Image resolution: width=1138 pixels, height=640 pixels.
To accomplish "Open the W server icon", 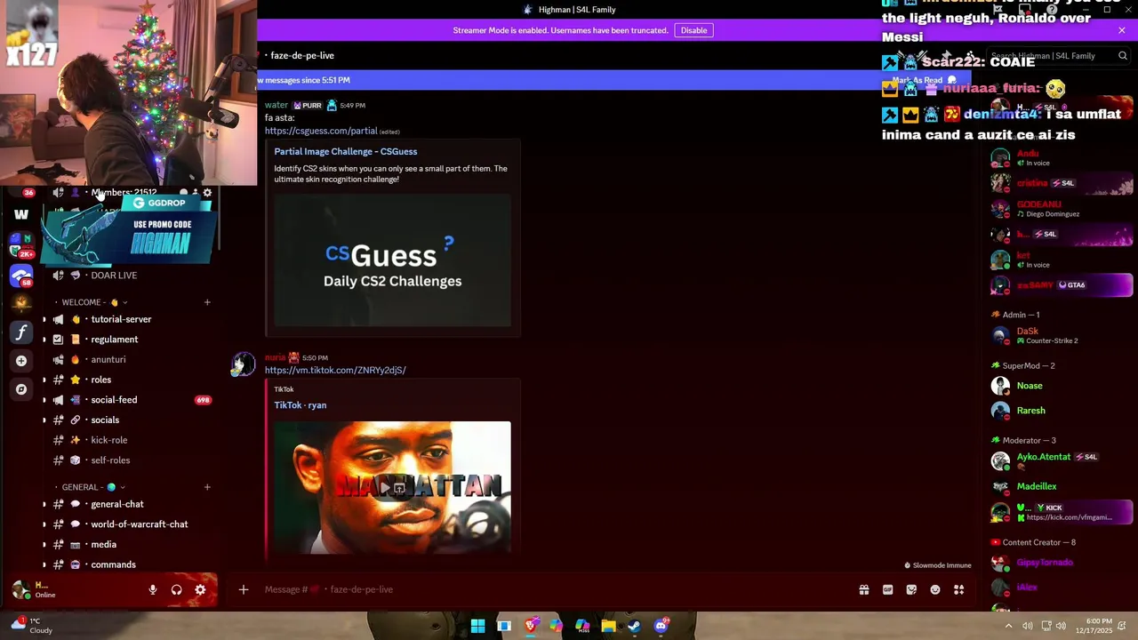I will pos(21,214).
